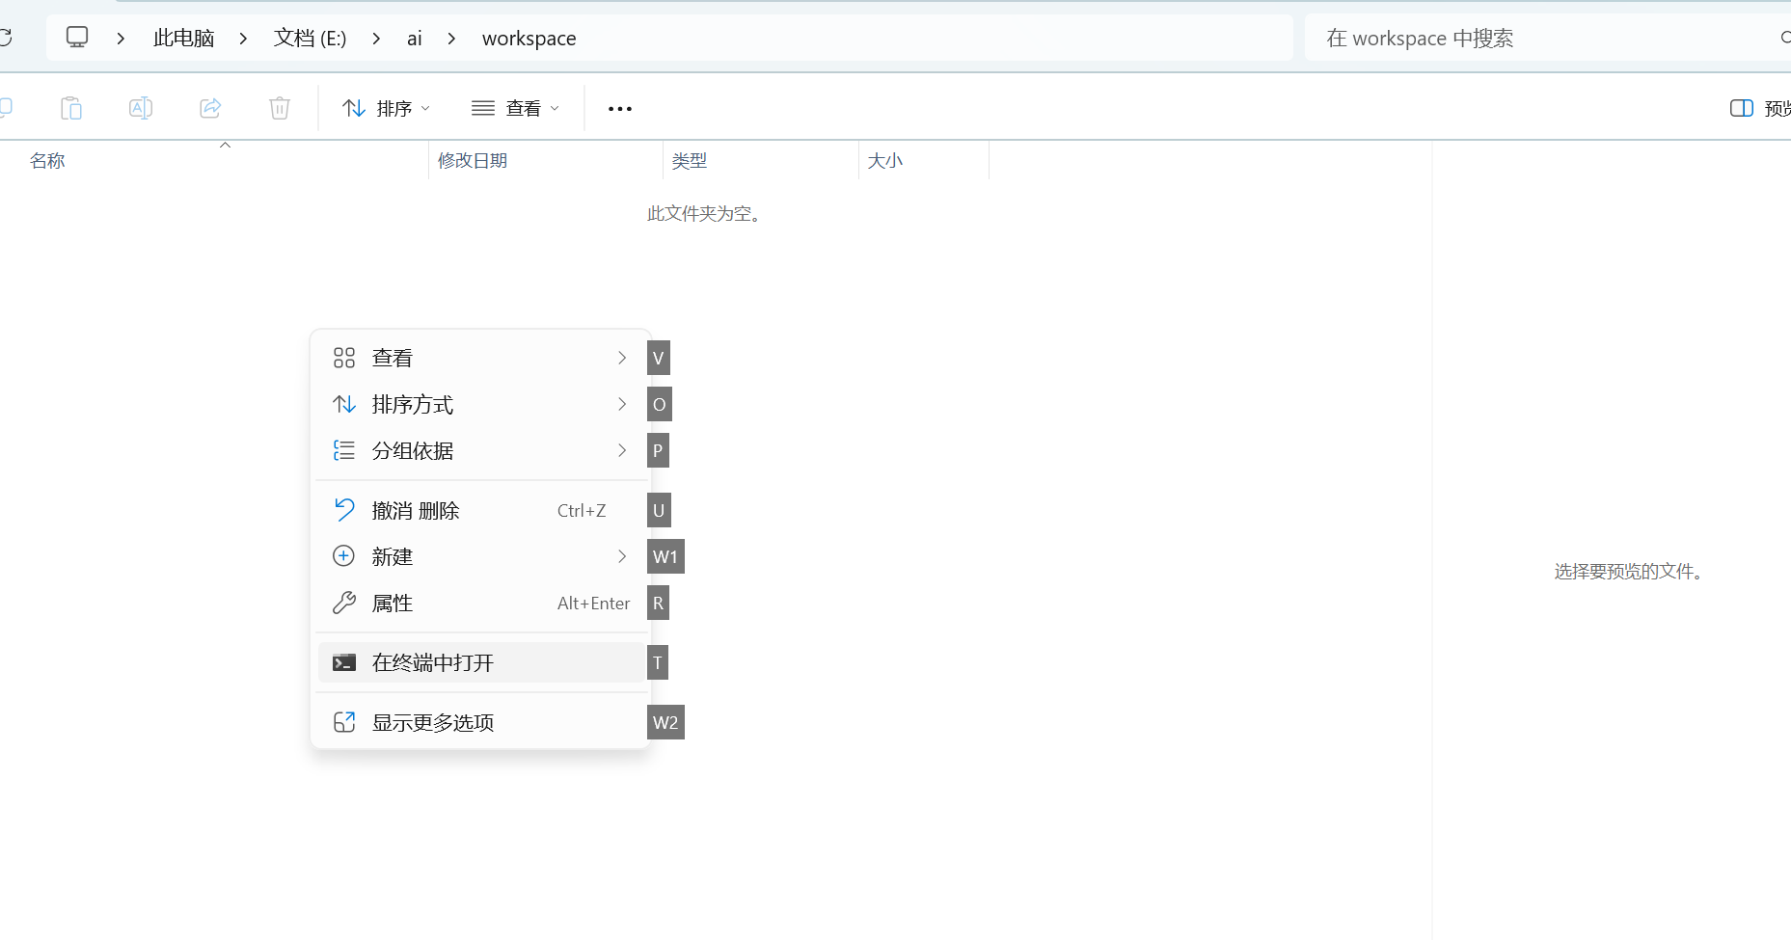Choose 显示更多选项 in the context menu
The image size is (1791, 940).
[x=434, y=721]
